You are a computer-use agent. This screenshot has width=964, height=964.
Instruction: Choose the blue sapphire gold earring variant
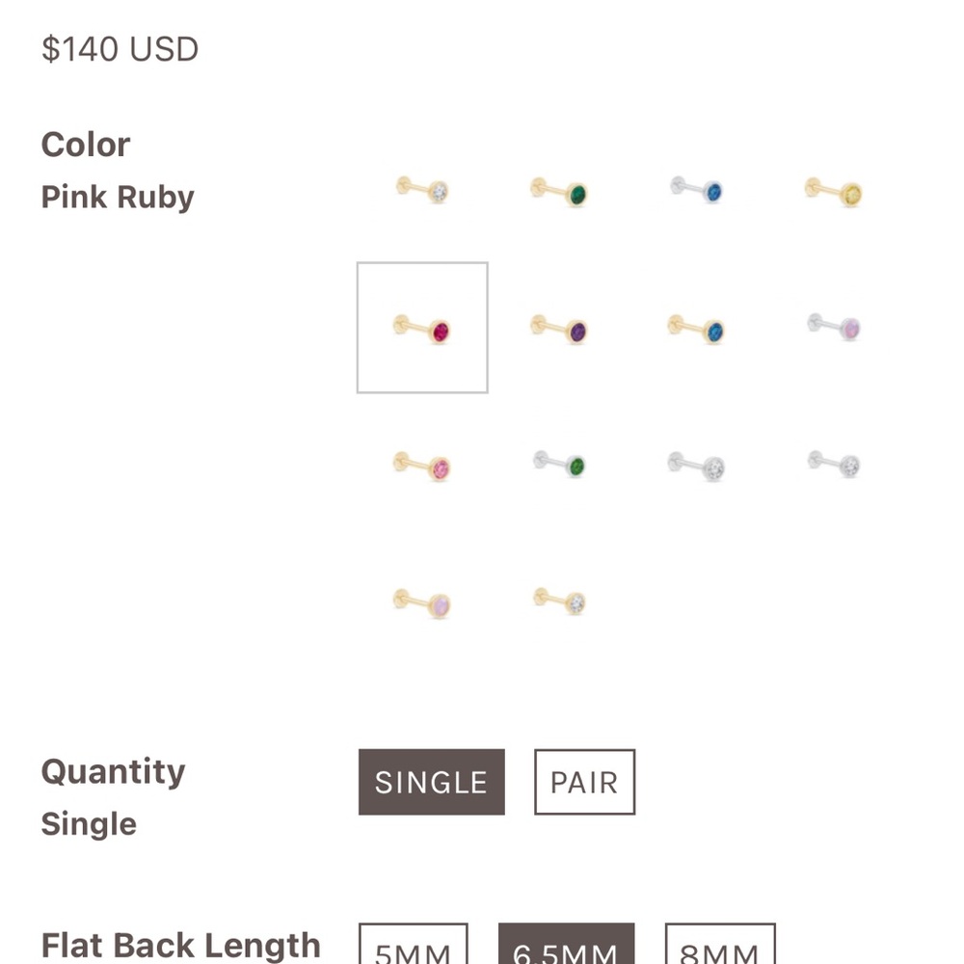tap(699, 328)
